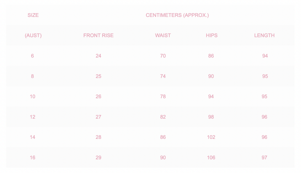Click the size 14 row label
This screenshot has height=173, width=301.
tap(32, 137)
